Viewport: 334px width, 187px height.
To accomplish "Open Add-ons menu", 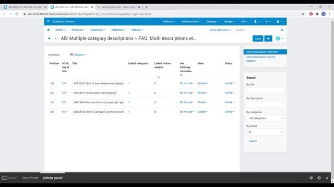I will tap(169, 21).
